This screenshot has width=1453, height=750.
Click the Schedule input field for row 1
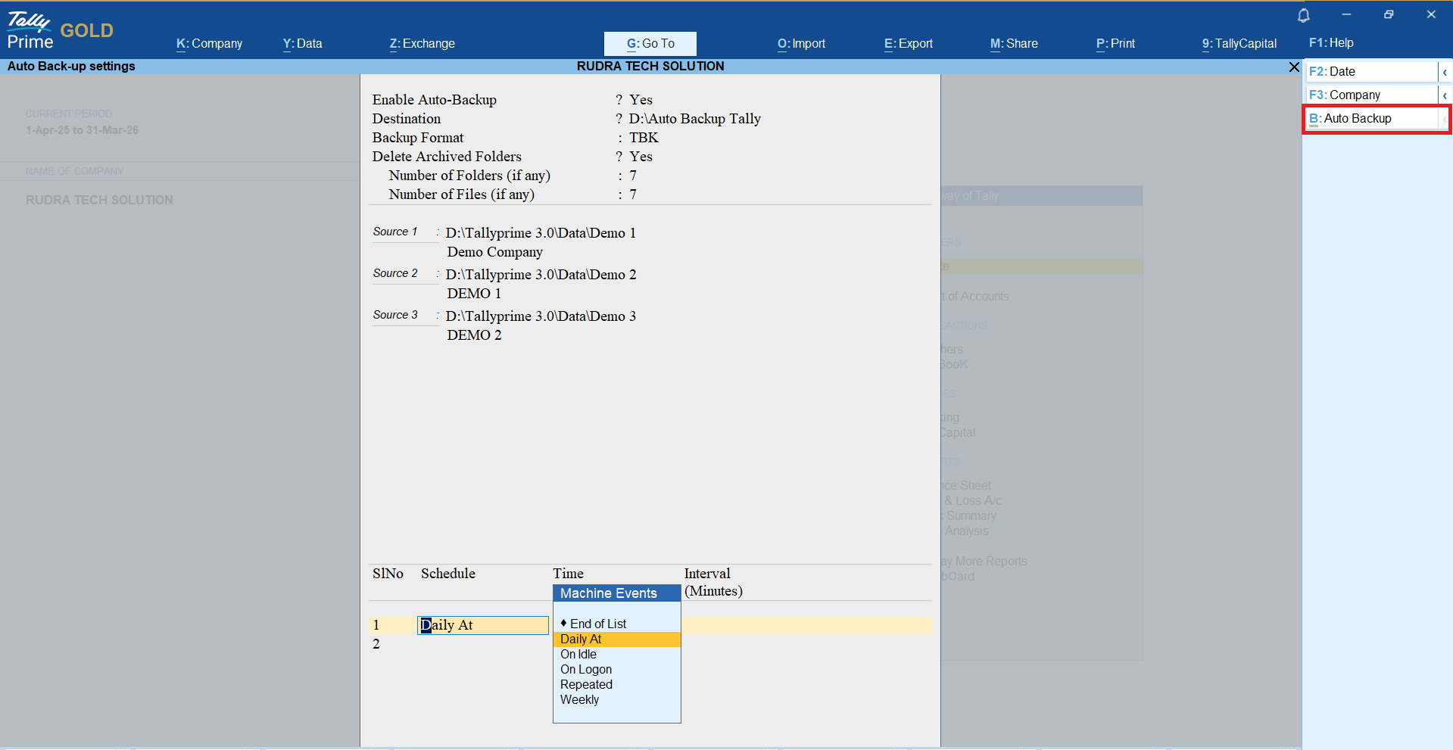482,625
